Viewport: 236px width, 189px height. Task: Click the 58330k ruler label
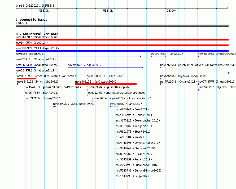44,11
